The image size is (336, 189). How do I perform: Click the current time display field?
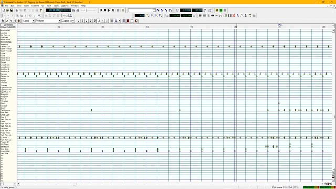tap(52, 10)
